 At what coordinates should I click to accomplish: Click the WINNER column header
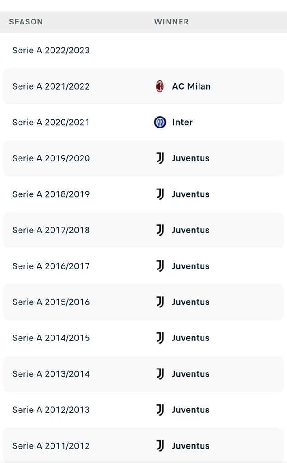171,22
